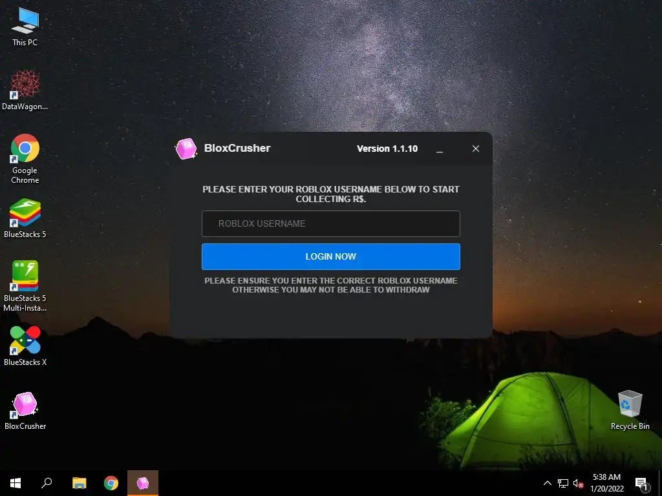Show hidden system tray icons

[x=547, y=483]
